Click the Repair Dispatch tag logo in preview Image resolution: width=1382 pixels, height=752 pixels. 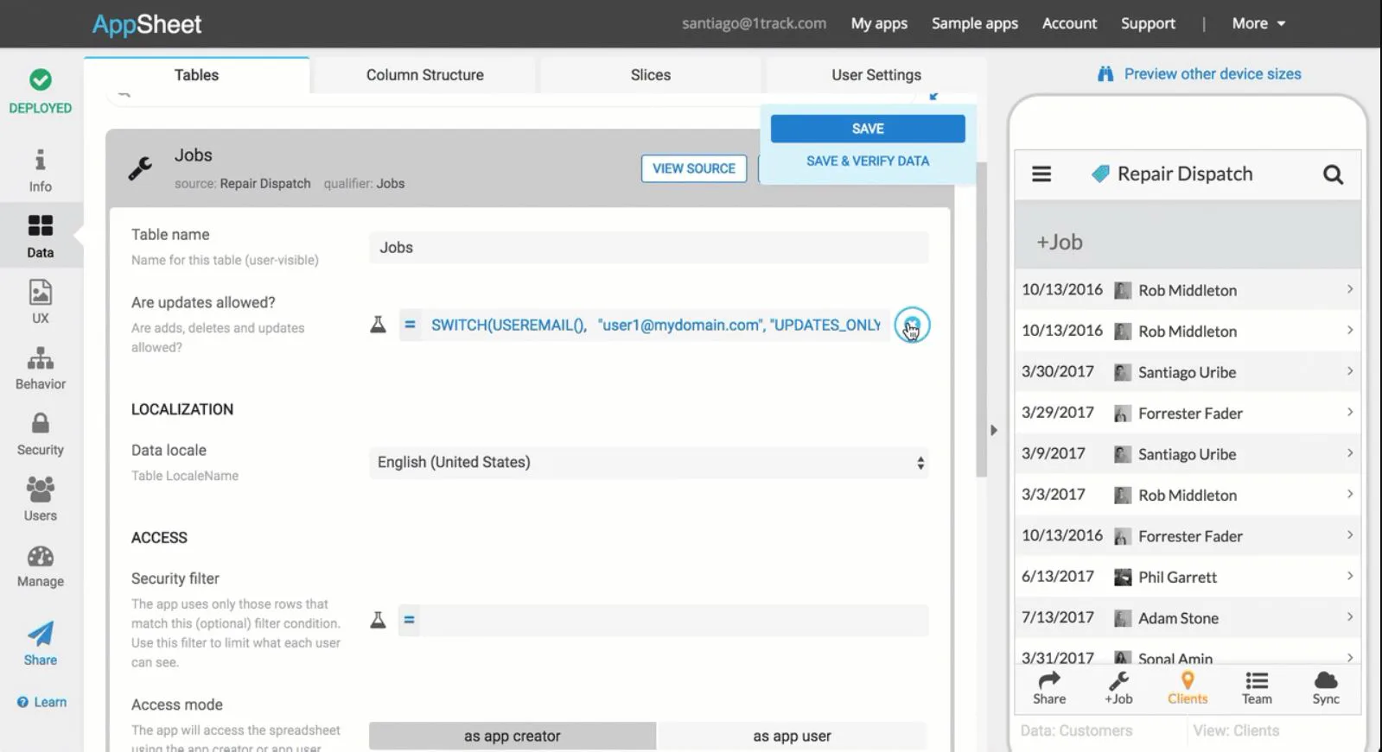1100,174
